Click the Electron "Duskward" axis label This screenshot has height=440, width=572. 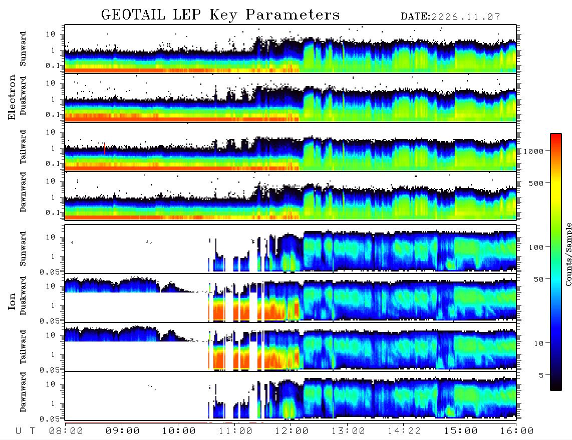(x=23, y=95)
